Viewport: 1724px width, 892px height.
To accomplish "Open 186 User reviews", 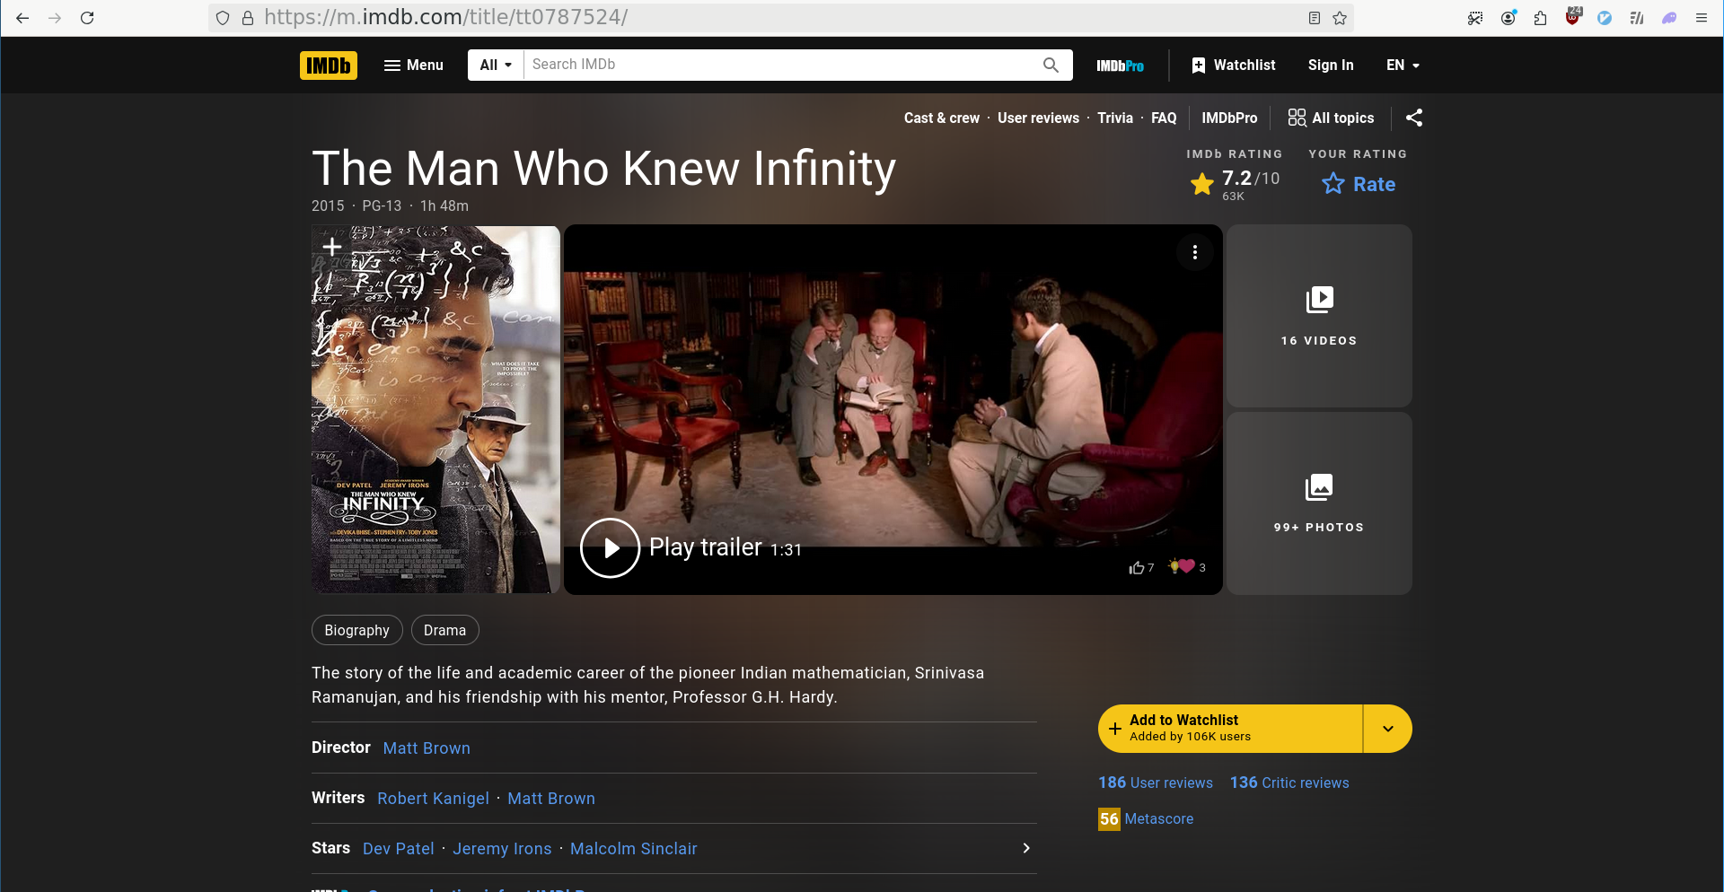I will pos(1156,783).
